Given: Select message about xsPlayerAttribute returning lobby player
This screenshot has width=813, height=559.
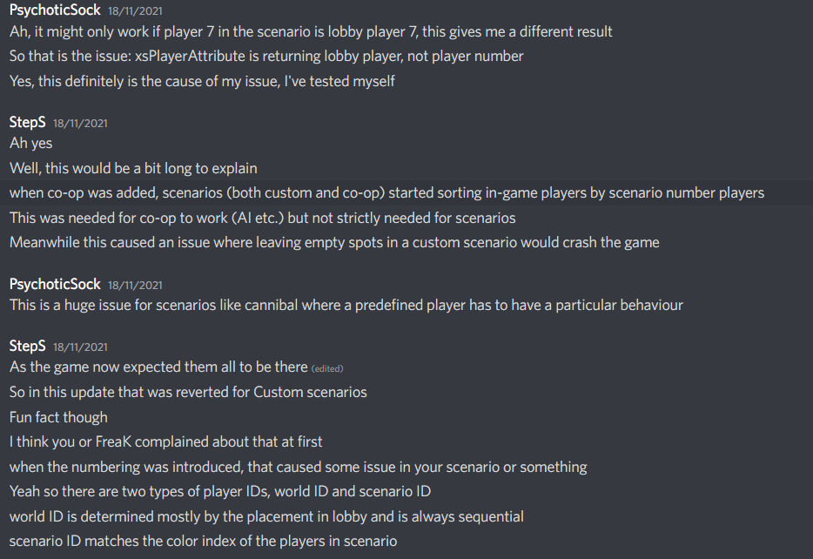Looking at the screenshot, I should pos(266,56).
